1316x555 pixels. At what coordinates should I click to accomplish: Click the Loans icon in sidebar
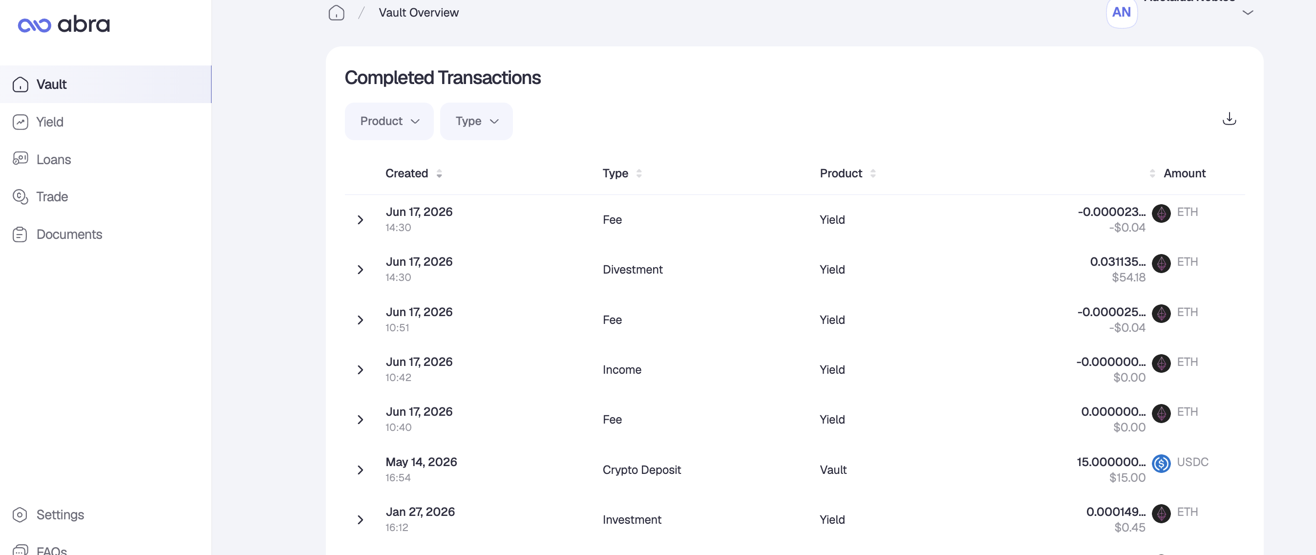click(x=21, y=159)
